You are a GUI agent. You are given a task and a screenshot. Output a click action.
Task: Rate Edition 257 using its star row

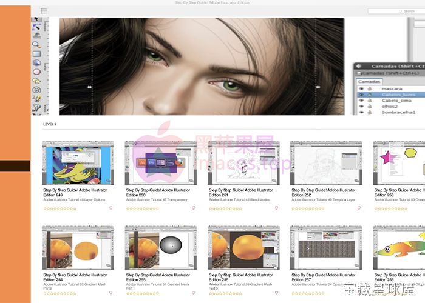tap(308, 293)
